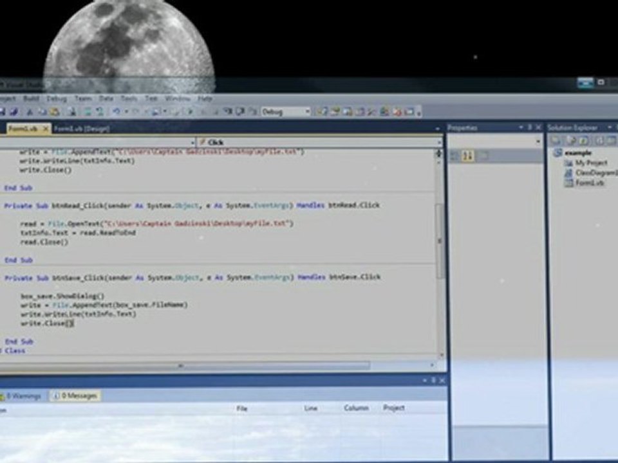This screenshot has width=618, height=463.
Task: Sort Error List by Column header
Action: coord(356,408)
